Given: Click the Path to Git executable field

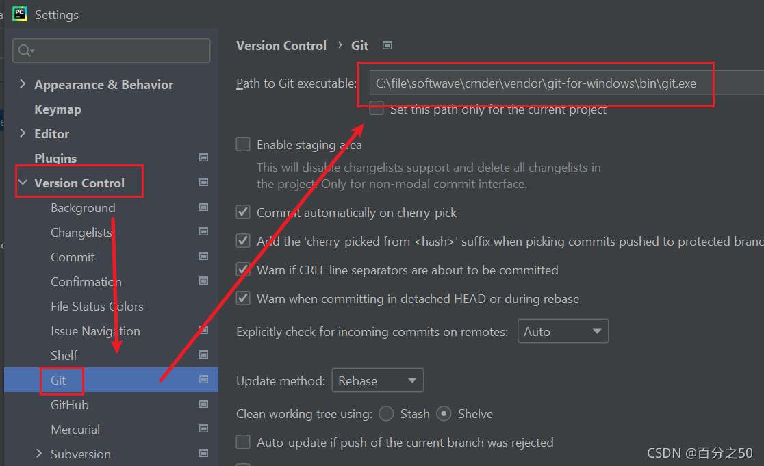Looking at the screenshot, I should [567, 83].
